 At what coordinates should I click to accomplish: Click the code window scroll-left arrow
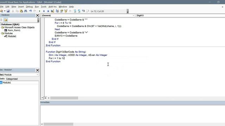(x=49, y=98)
